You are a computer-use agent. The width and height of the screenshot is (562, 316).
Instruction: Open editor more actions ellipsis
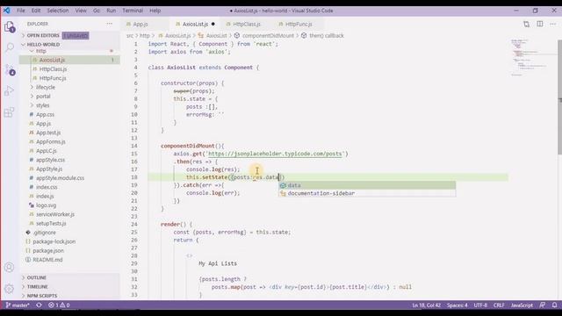[x=553, y=24]
